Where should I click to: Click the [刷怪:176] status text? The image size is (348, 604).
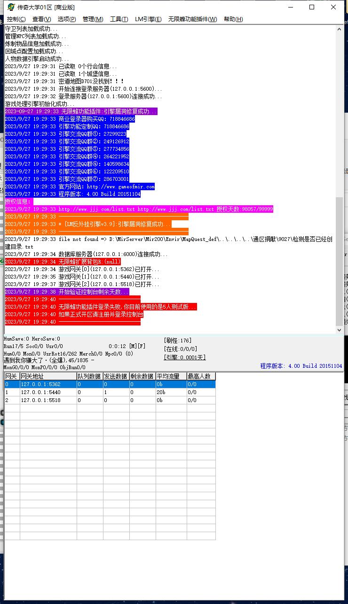point(178,341)
